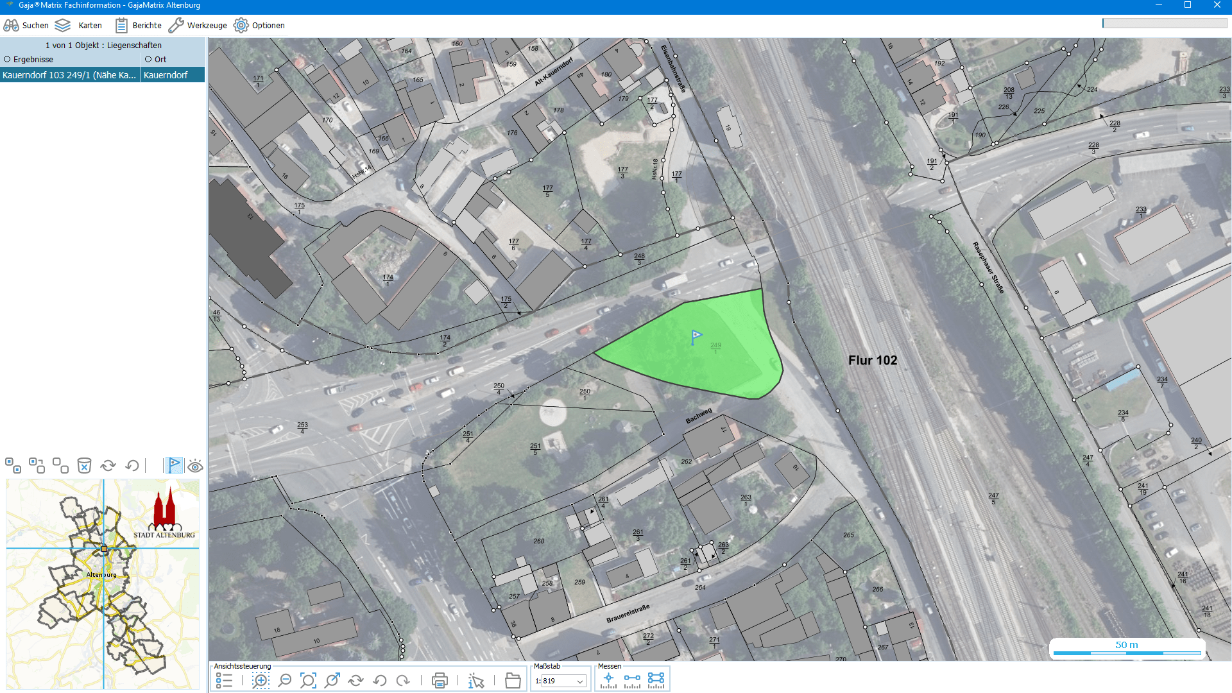Open the Werkzeuge menu
The width and height of the screenshot is (1232, 693).
pos(198,26)
